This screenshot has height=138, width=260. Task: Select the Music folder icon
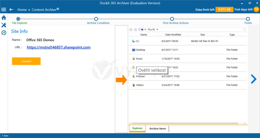pyautogui.click(x=134, y=59)
